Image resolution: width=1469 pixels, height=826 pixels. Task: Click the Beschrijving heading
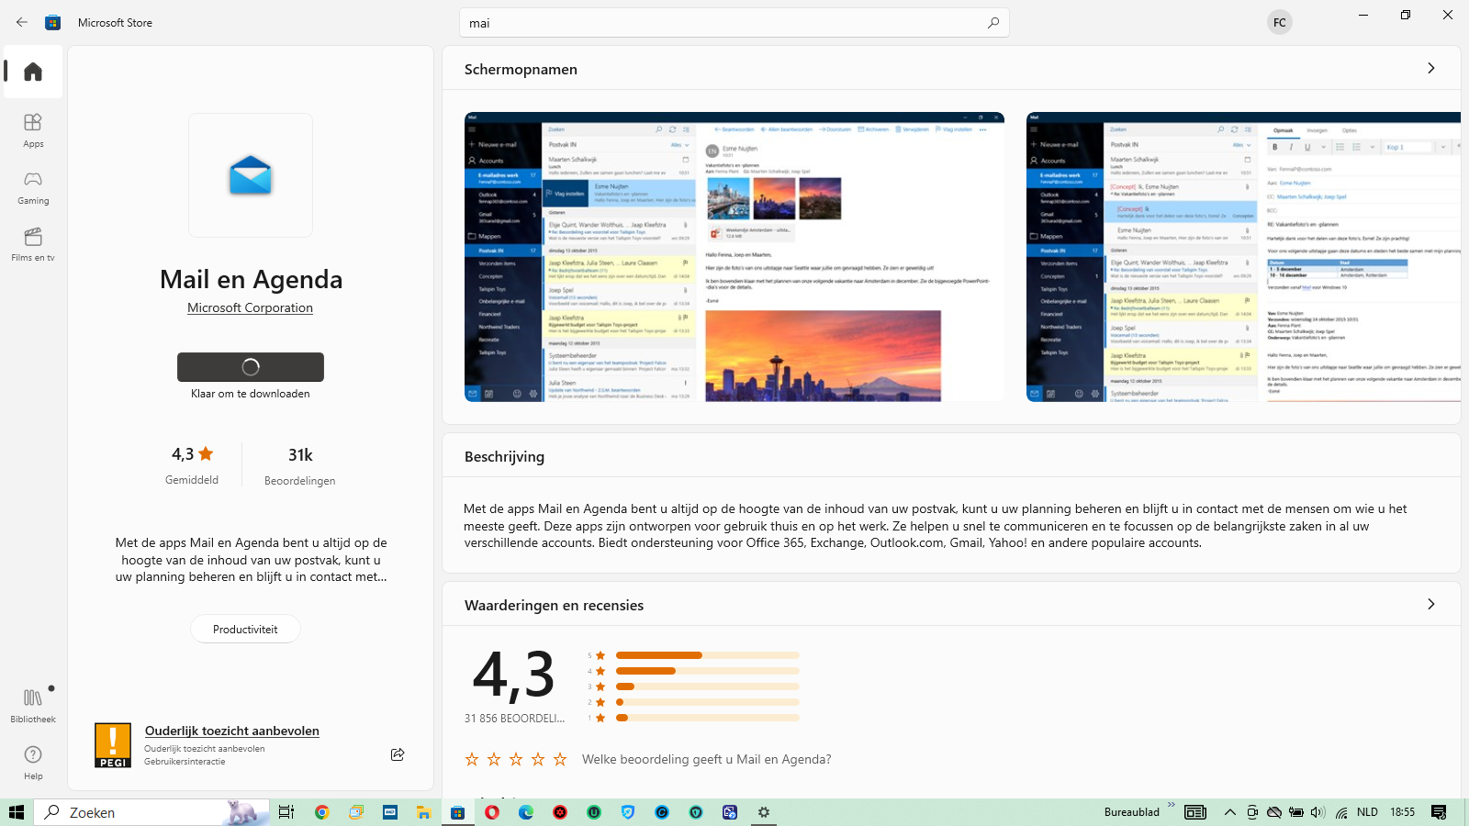(504, 456)
